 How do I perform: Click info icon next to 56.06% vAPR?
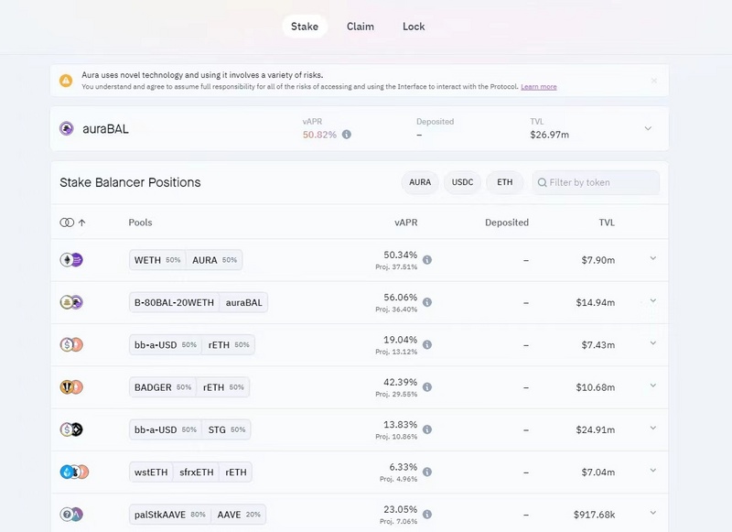point(427,302)
